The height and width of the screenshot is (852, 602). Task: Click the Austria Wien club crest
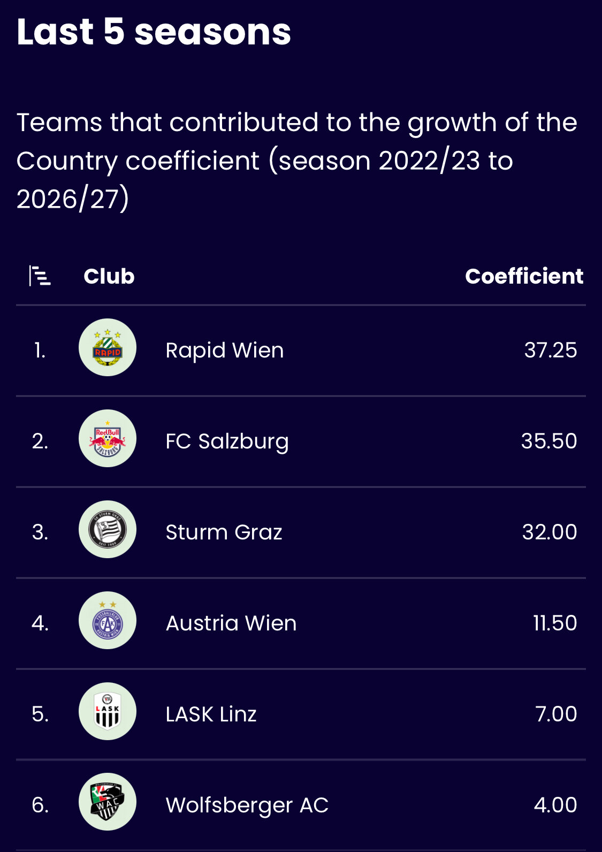pos(108,620)
